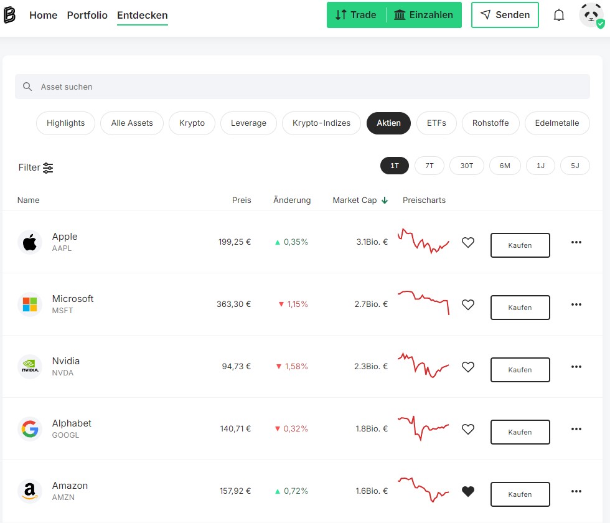610x523 pixels.
Task: Click the Google logo next to Alphabet
Action: (29, 429)
